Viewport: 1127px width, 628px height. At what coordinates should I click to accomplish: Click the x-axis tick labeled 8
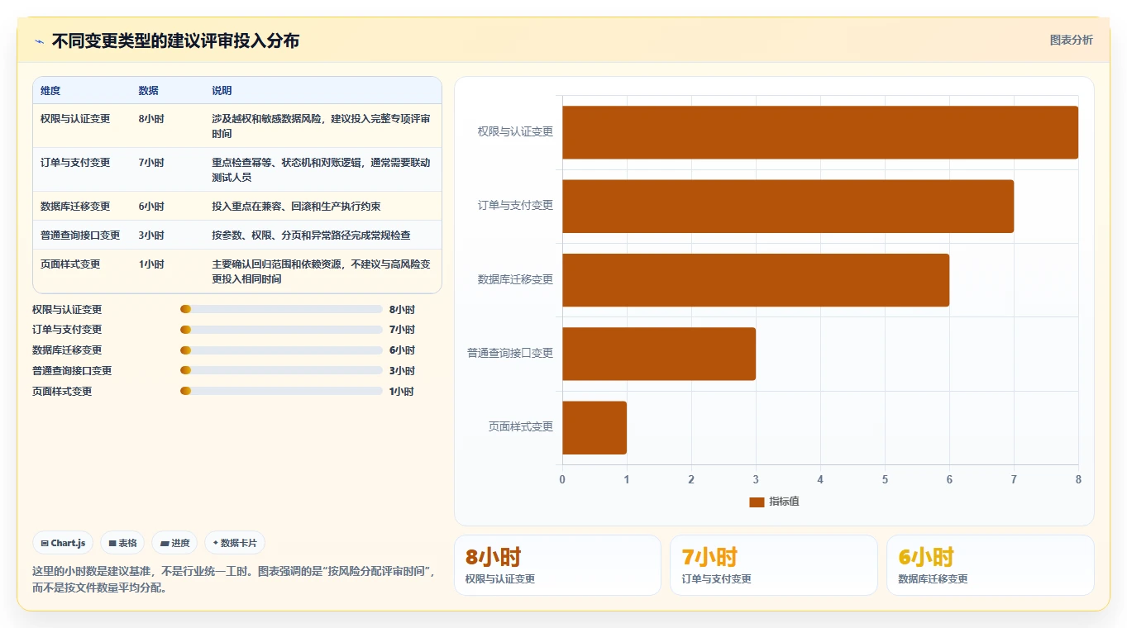[x=1078, y=480]
